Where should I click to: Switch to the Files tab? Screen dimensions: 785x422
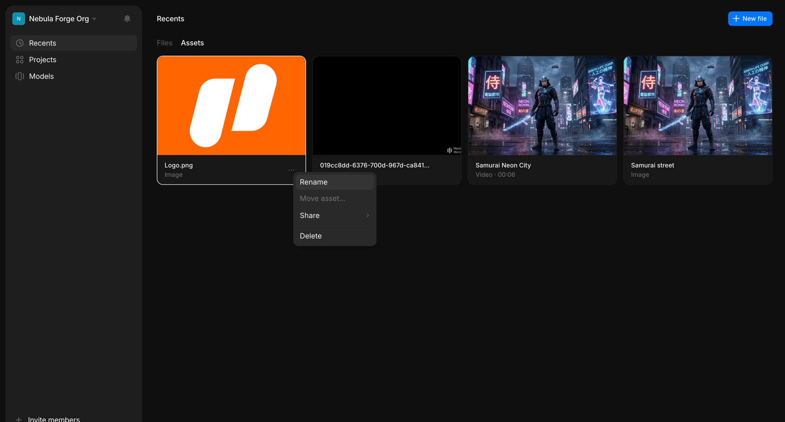click(165, 43)
